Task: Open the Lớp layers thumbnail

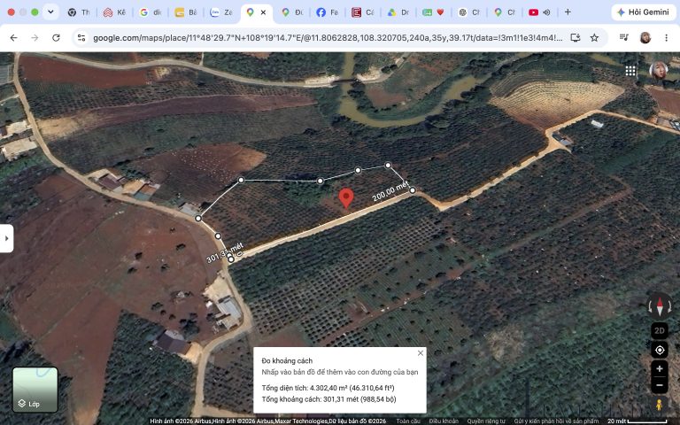Action: 35,390
